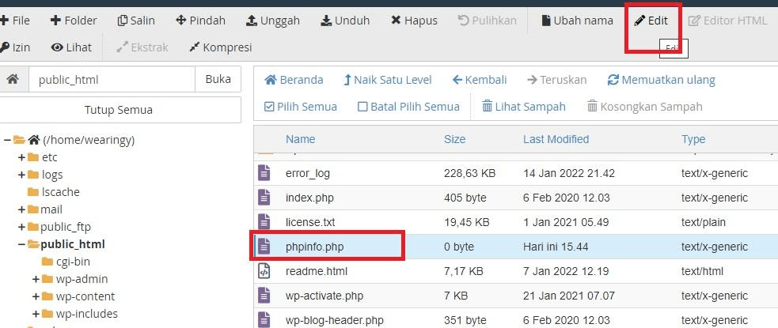Expand the mail folder in tree

point(21,209)
